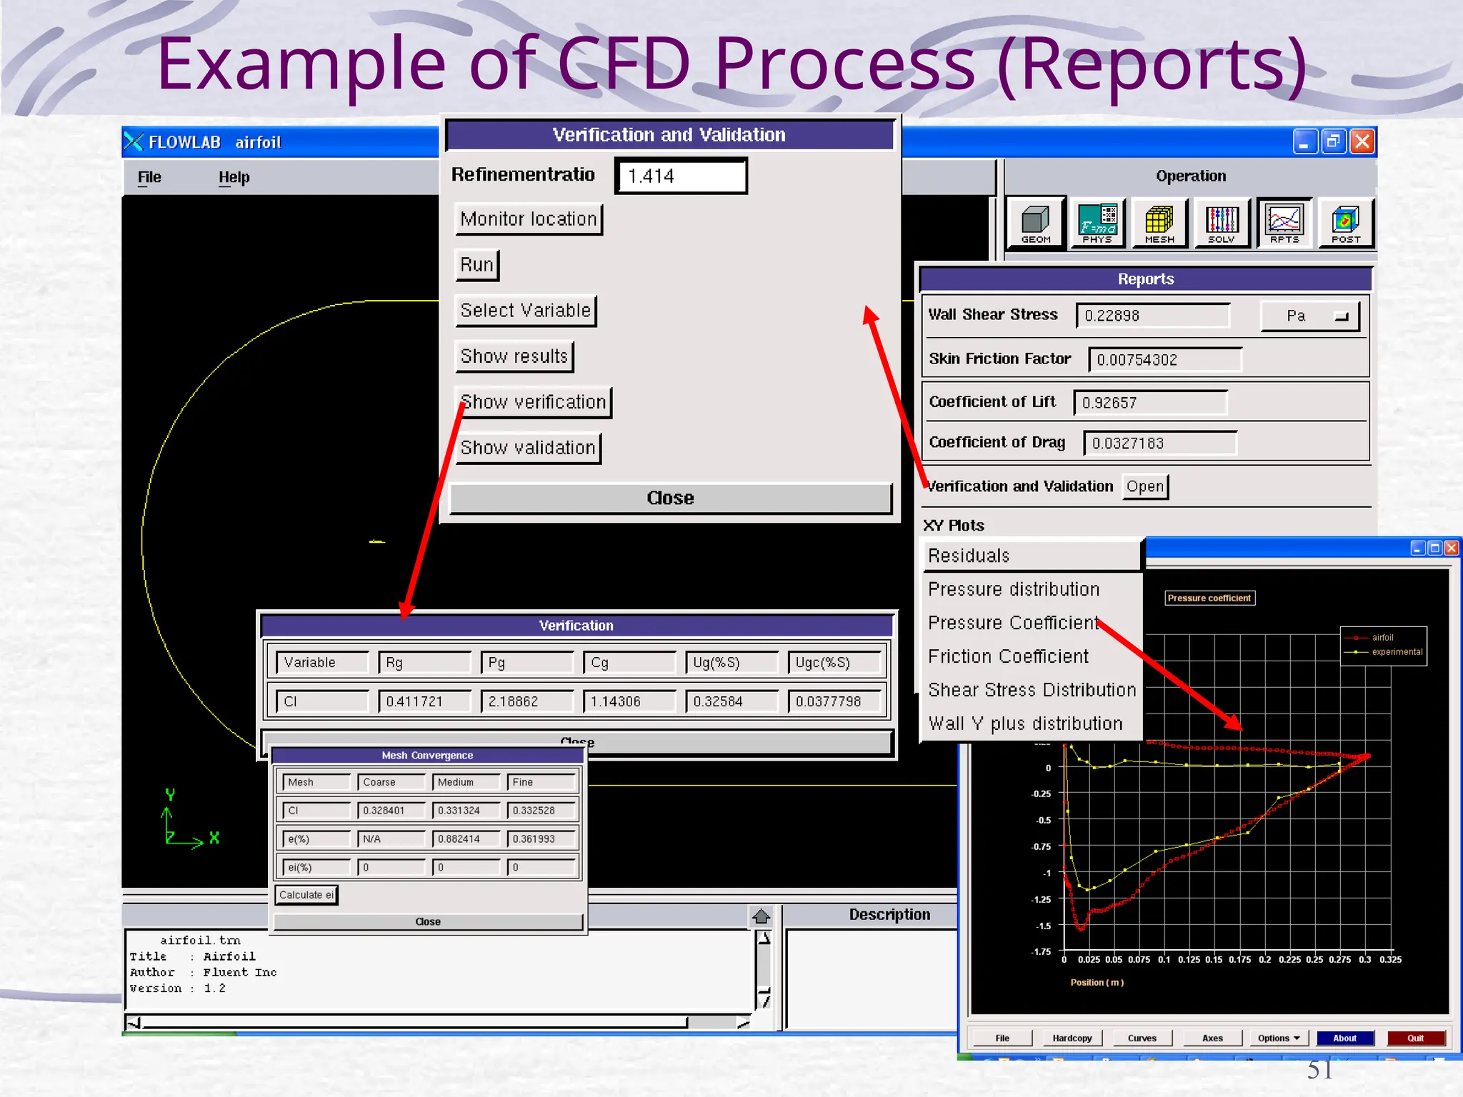Open the GEOM geometry operation
This screenshot has height=1097, width=1463.
tap(1035, 224)
